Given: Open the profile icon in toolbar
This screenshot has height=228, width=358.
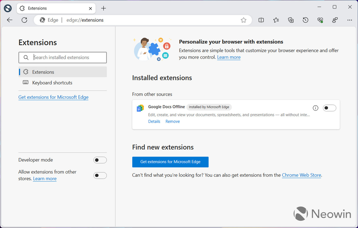Looking at the screenshot, I should (335, 20).
